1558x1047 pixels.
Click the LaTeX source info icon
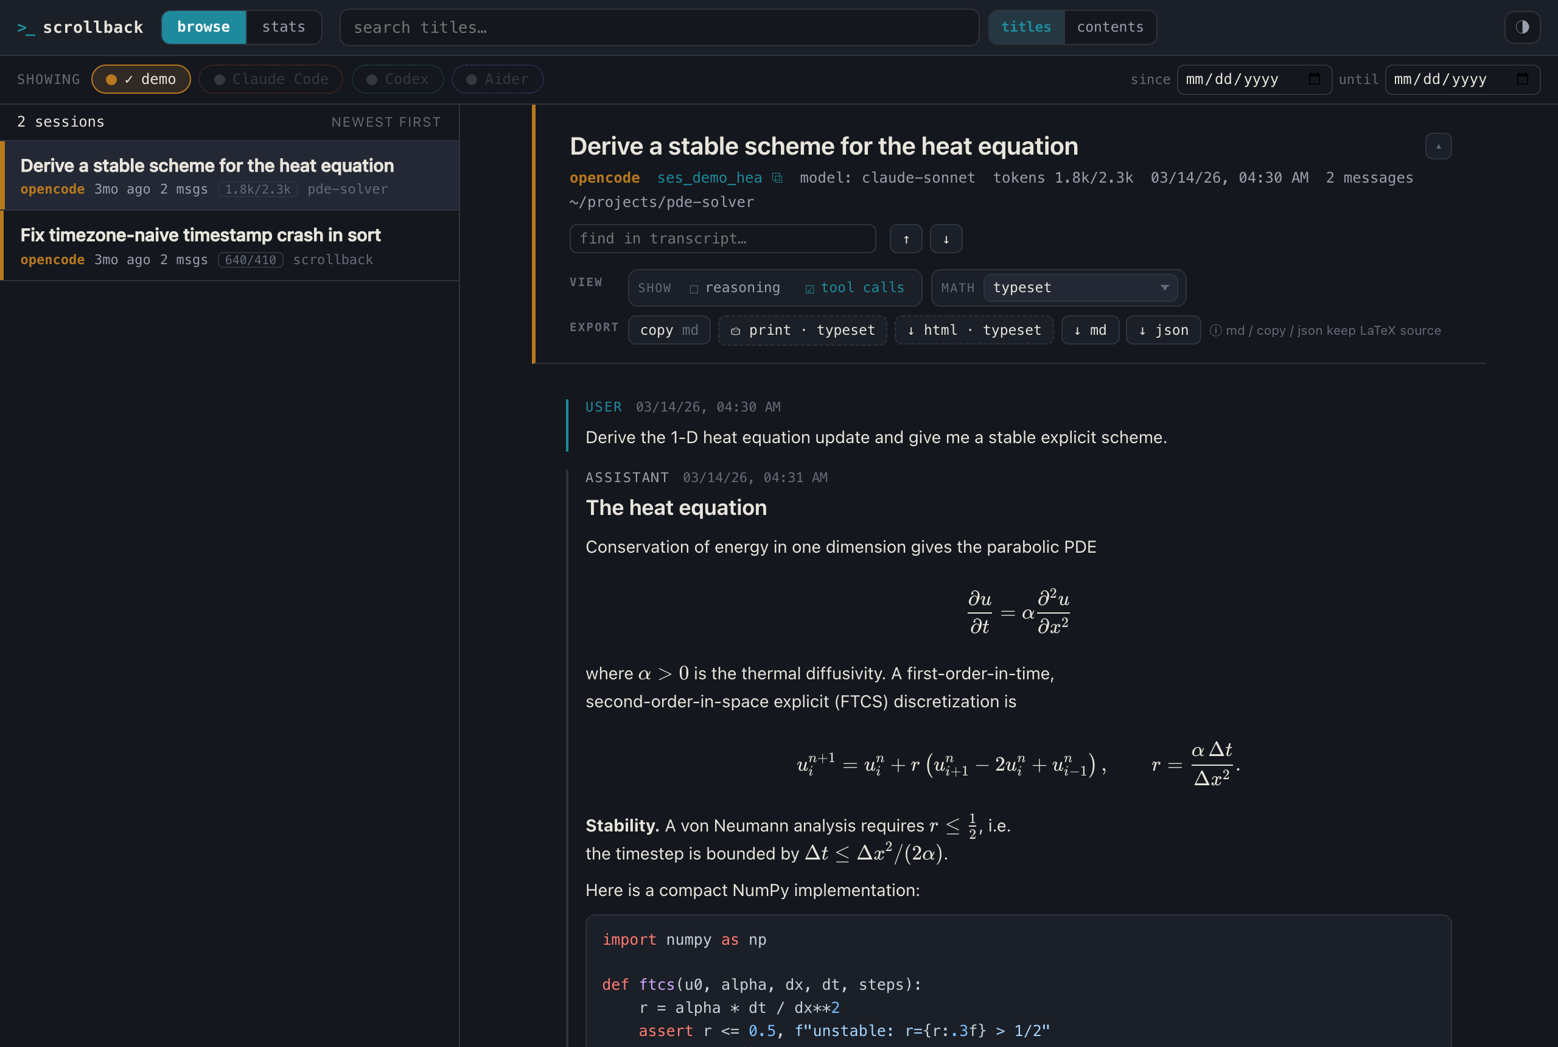pos(1215,331)
